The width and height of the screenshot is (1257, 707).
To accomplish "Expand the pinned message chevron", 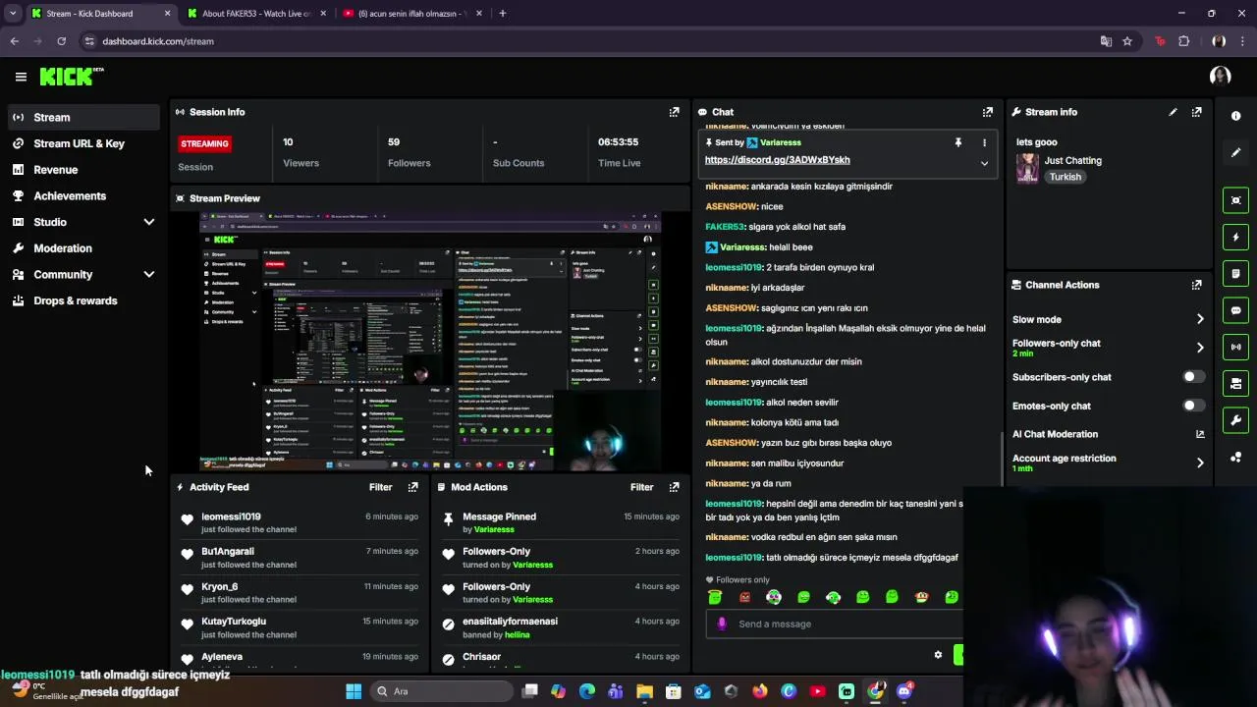I will pos(984,163).
